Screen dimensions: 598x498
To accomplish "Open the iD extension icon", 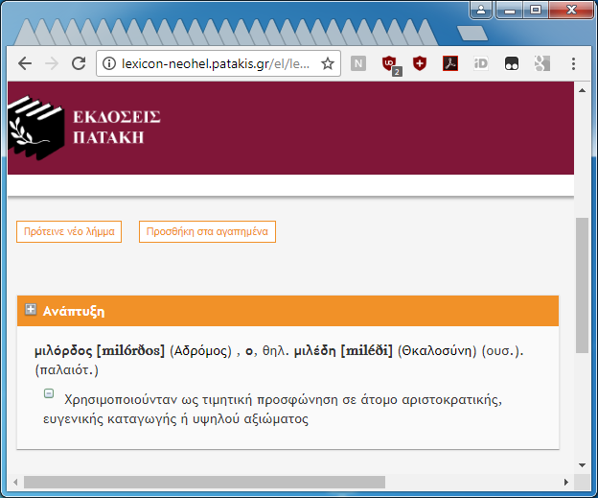I will tap(480, 63).
